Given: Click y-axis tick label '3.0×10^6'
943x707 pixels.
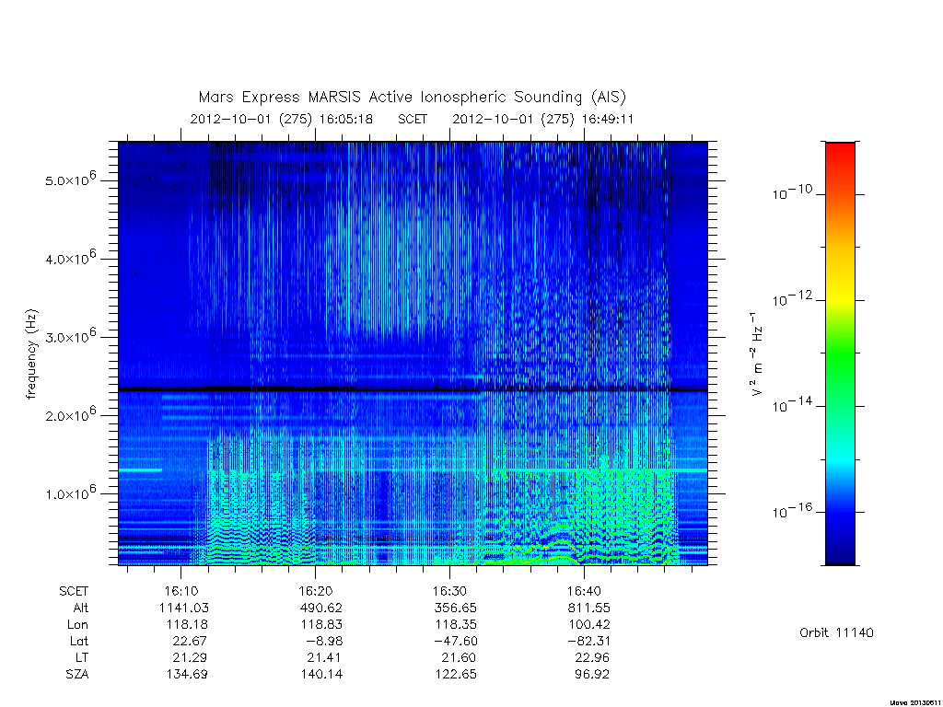Looking at the screenshot, I should pos(70,336).
